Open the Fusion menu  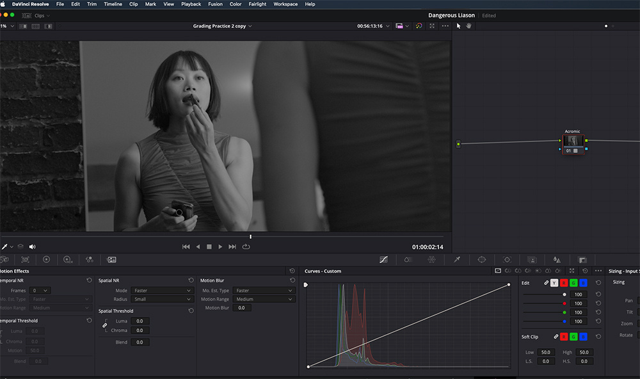(x=216, y=4)
